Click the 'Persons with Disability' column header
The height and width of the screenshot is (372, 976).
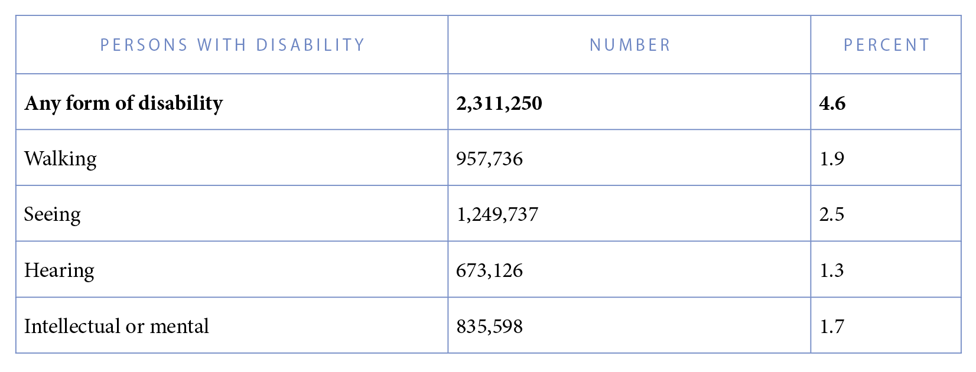(232, 45)
